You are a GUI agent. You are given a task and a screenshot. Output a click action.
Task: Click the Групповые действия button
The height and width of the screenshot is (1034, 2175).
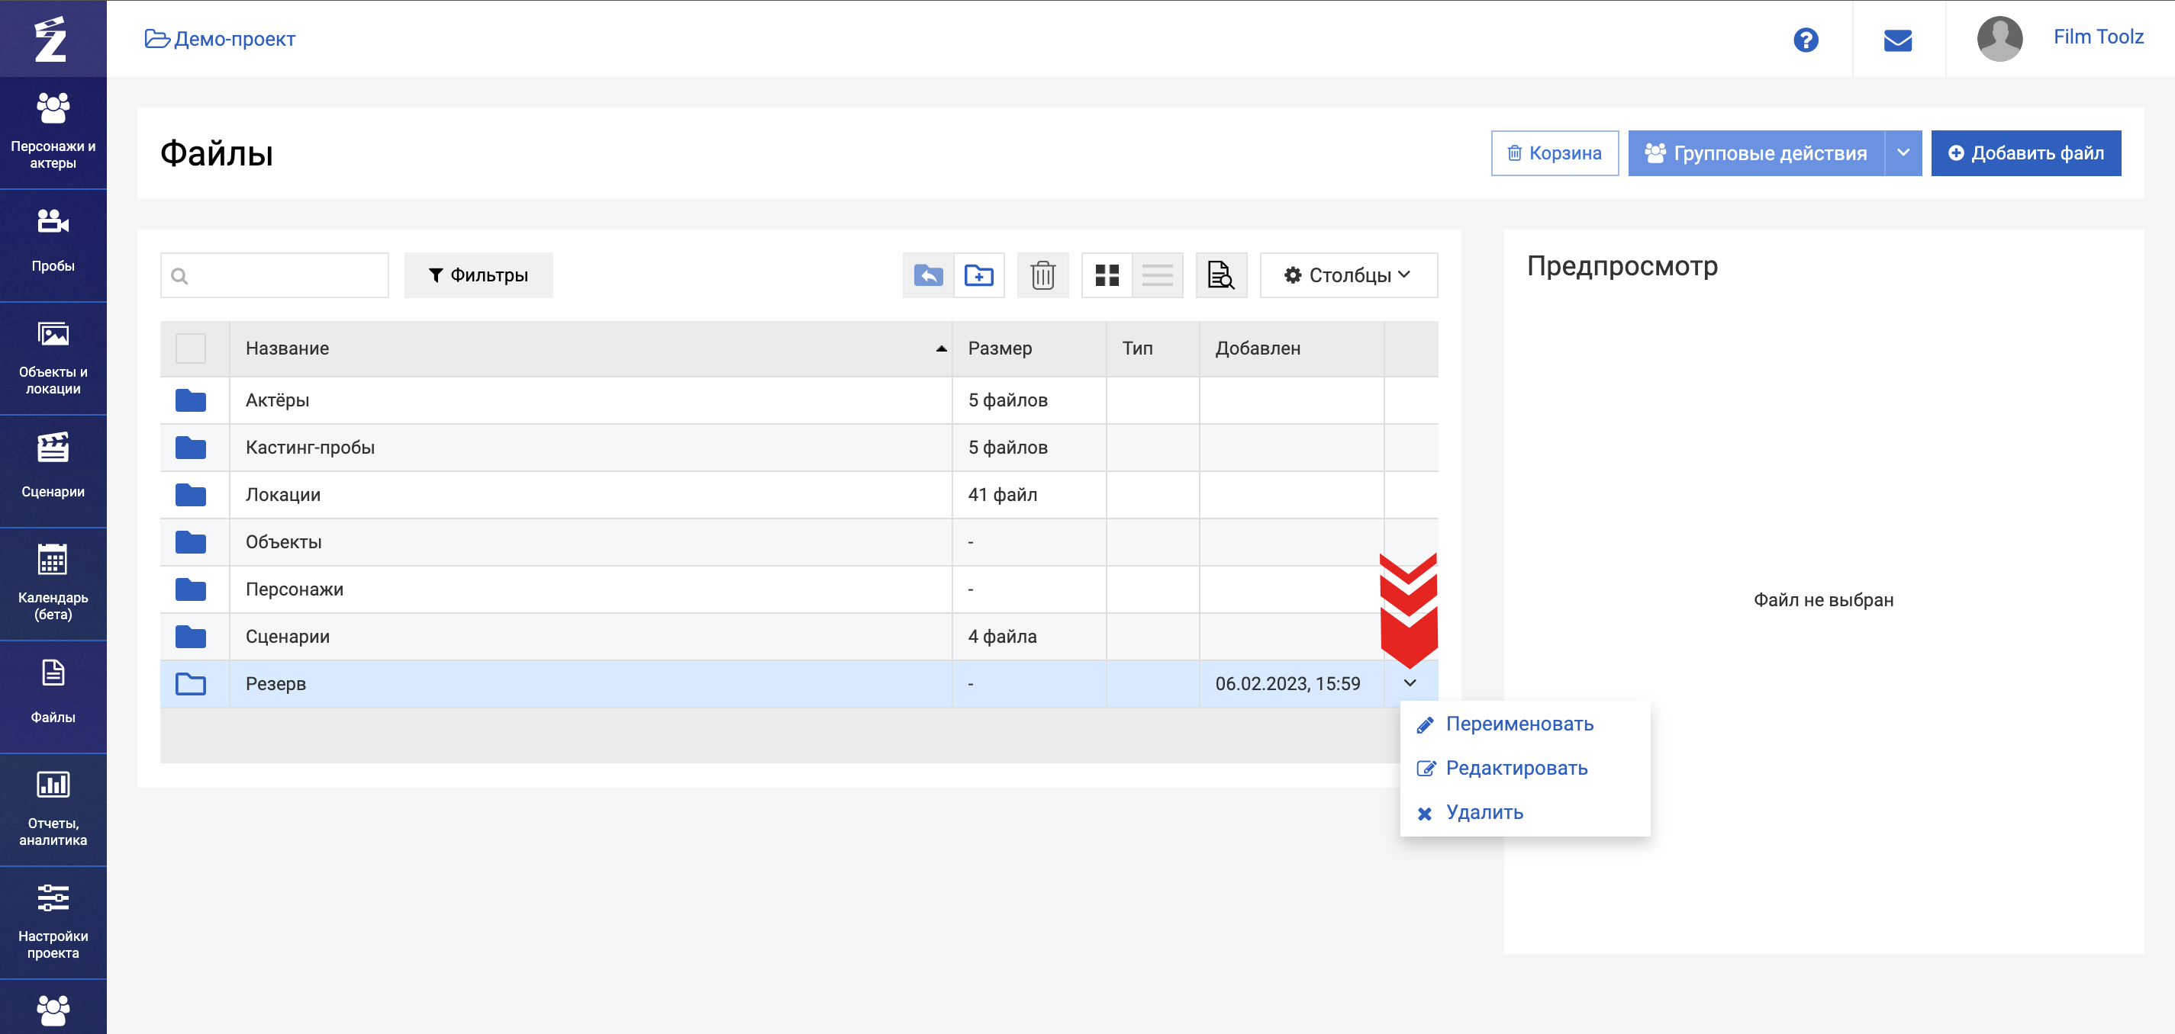(1756, 153)
